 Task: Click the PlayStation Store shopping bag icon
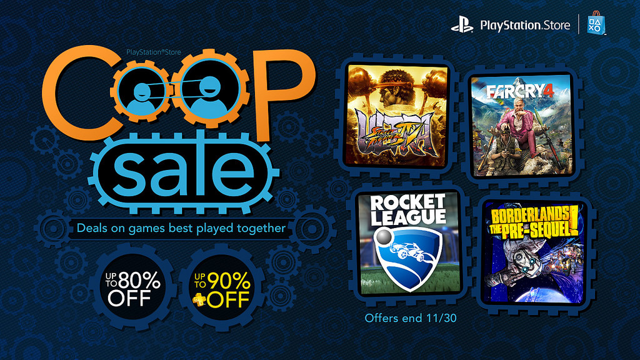pos(596,23)
